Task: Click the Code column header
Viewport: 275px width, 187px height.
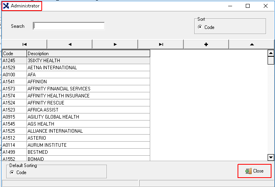Action: (14, 54)
